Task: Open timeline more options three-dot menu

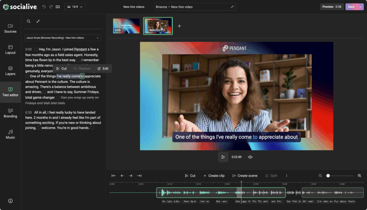Action: coord(287,176)
